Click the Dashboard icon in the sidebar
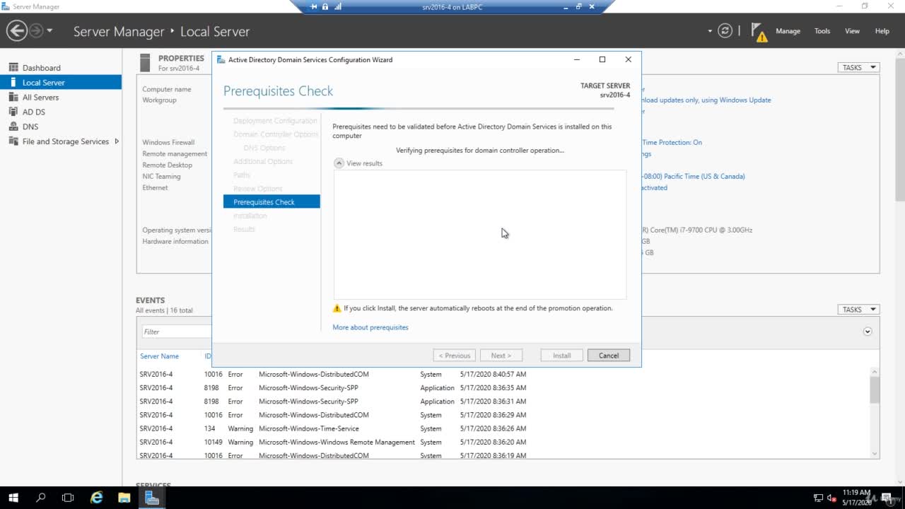The image size is (905, 509). point(13,68)
